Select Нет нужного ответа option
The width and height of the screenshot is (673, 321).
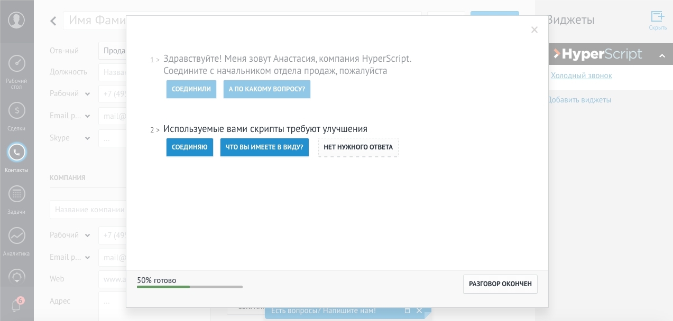(358, 147)
